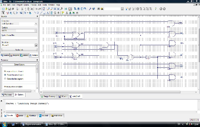The height and width of the screenshot is (127, 200).
Task: Click the Symbols list scroll arrow
Action: (x=36, y=31)
